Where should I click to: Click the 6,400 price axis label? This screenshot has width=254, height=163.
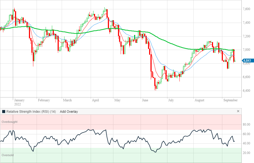(x=247, y=91)
